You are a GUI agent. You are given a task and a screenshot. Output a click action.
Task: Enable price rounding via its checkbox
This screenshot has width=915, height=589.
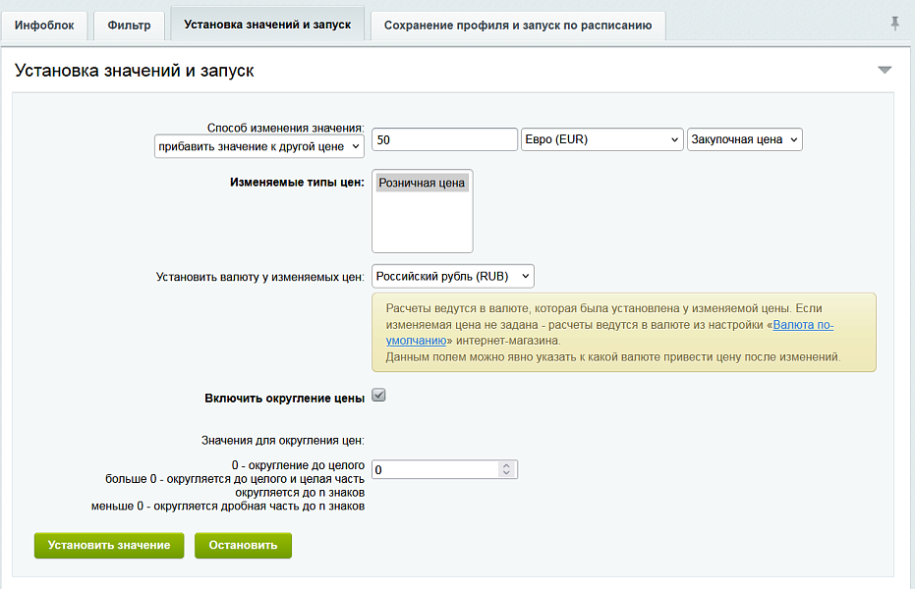coord(376,396)
